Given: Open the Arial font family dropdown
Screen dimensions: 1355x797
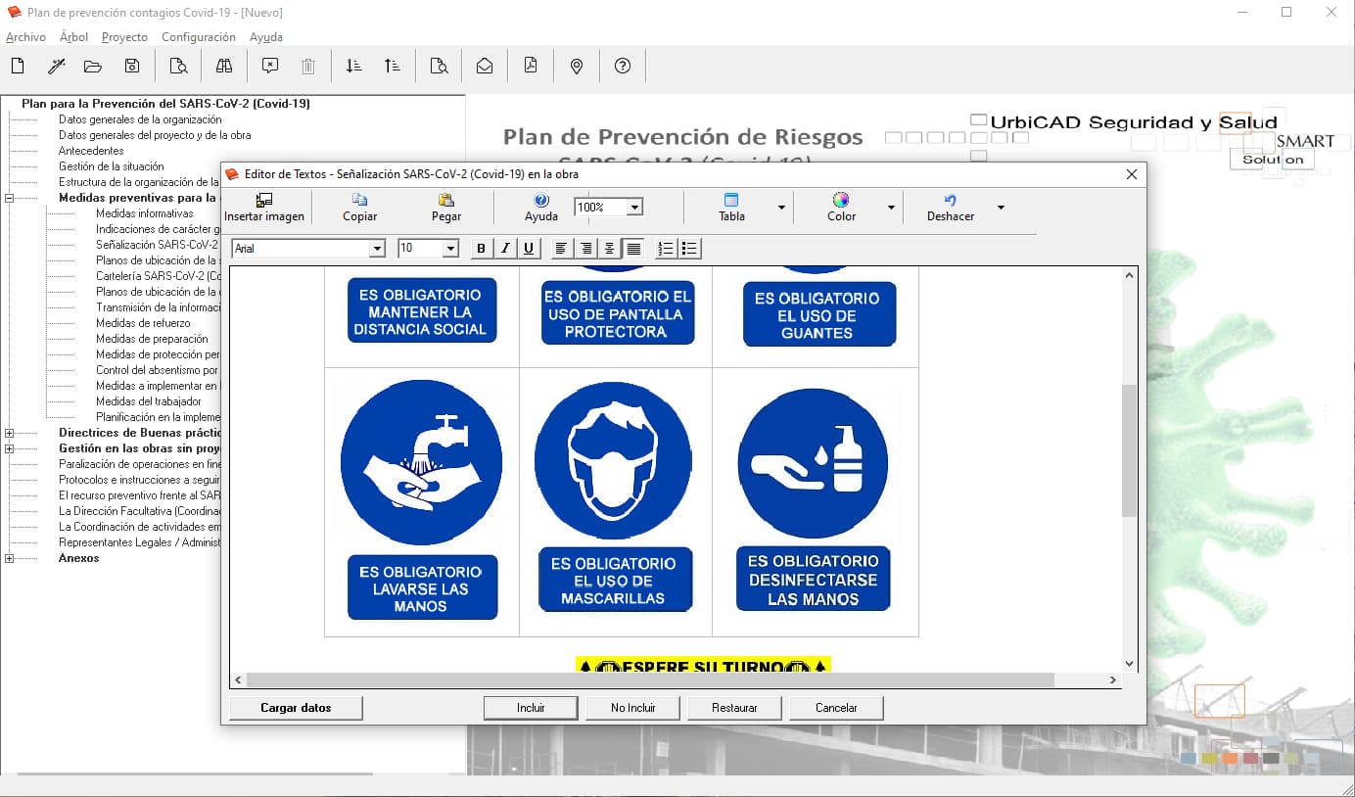Looking at the screenshot, I should click(x=377, y=249).
